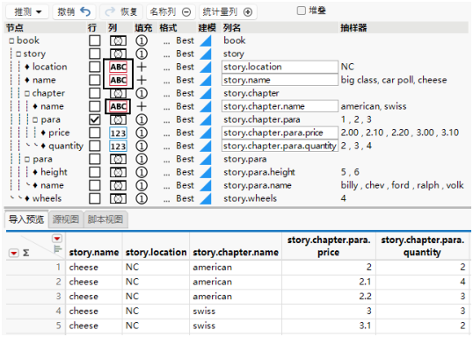This screenshot has width=473, height=337.
Task: Click the fill circle icon for story.wheels
Action: tap(142, 198)
